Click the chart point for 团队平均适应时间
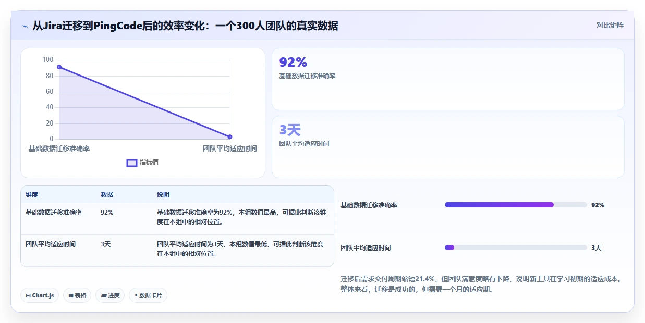645x323 pixels. [x=230, y=137]
